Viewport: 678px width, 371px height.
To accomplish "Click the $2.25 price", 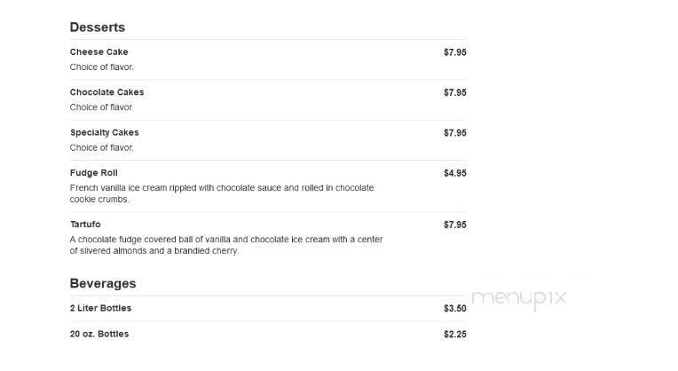I will (454, 335).
